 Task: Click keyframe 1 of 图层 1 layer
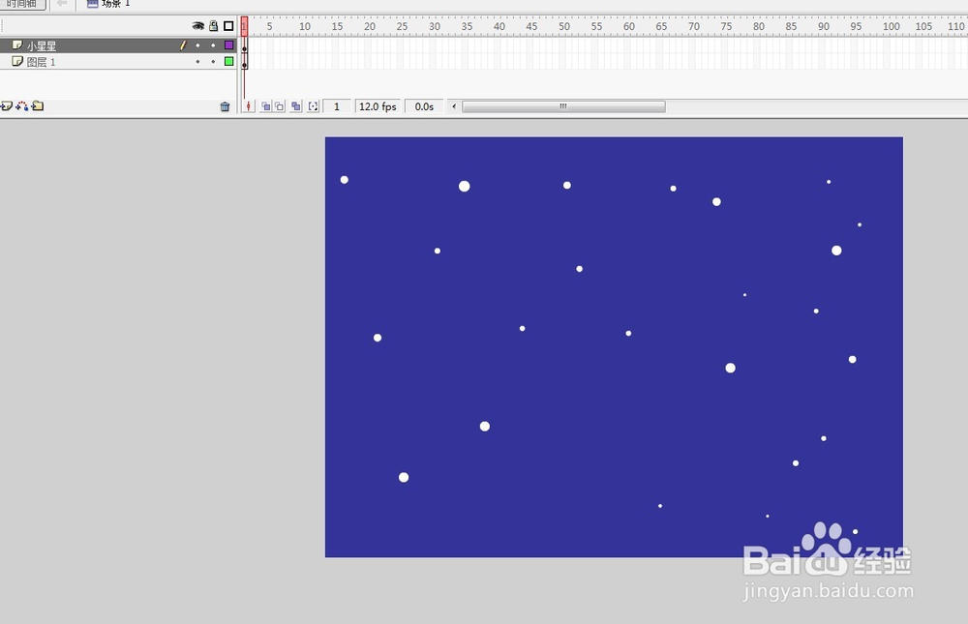245,62
